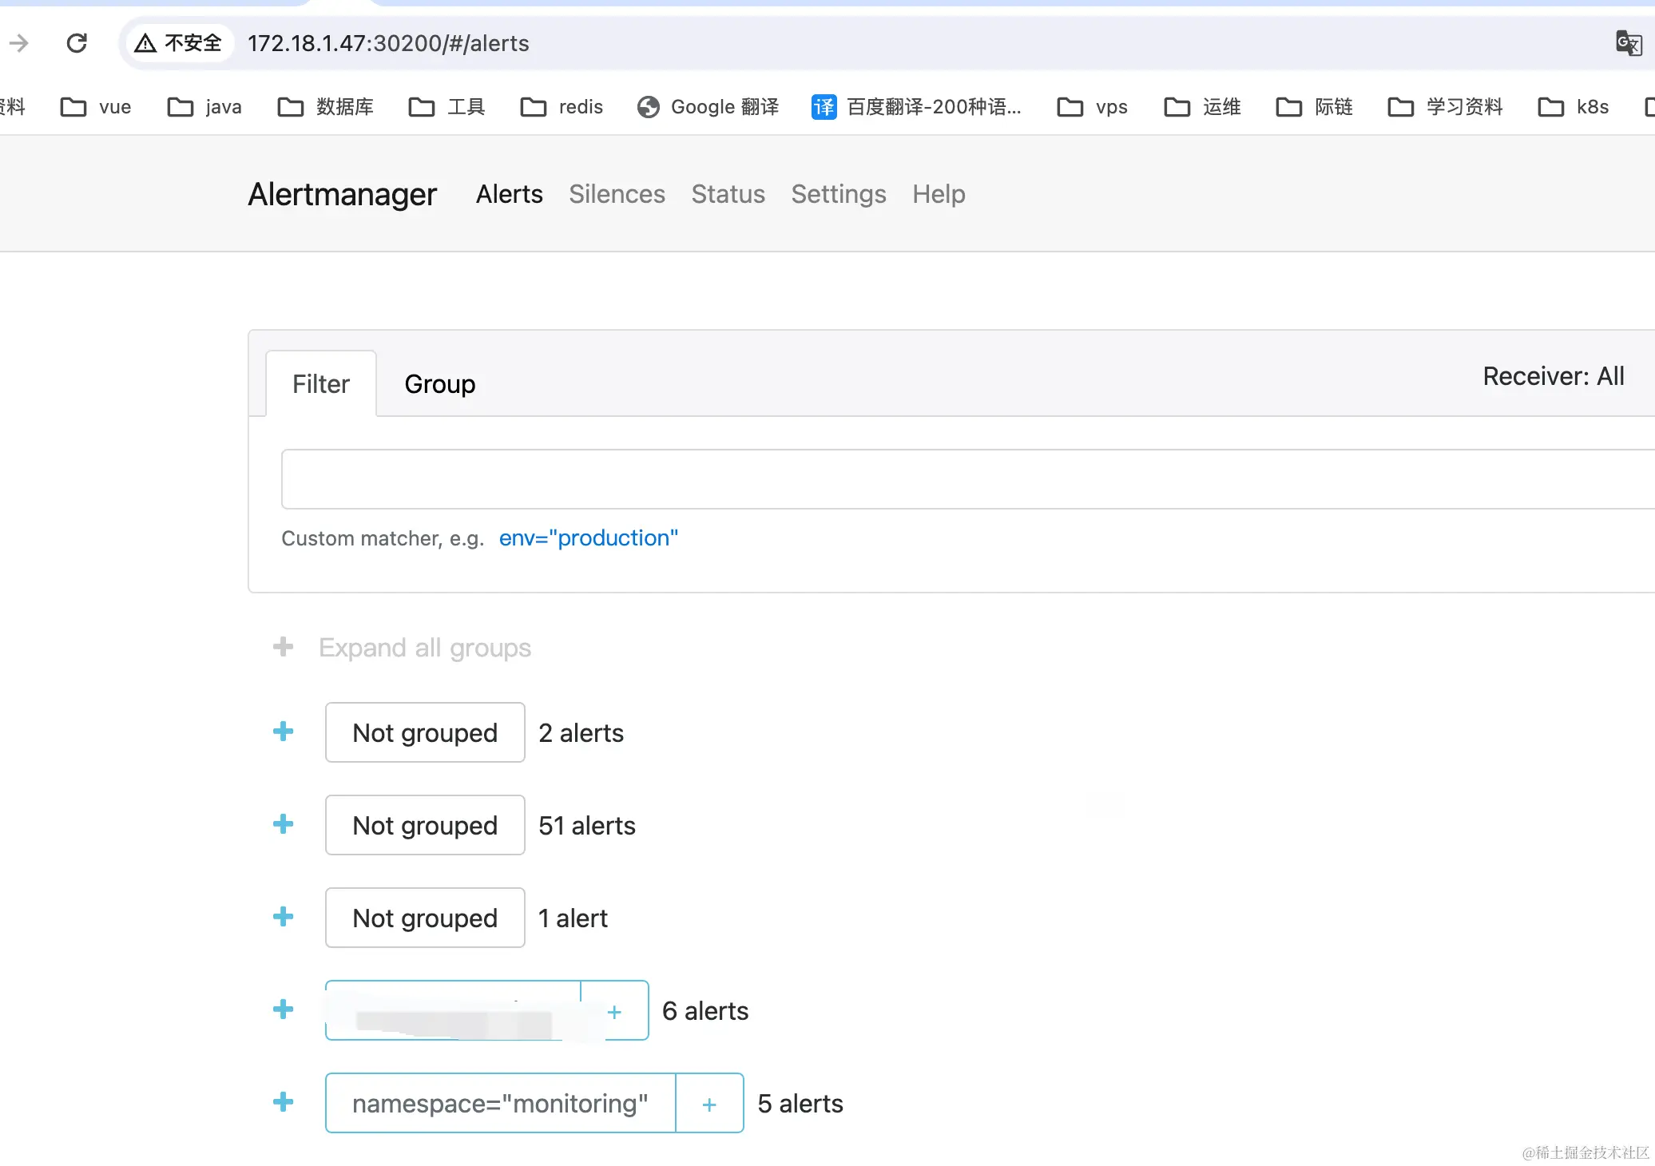
Task: Open the k8s bookmark folder
Action: tap(1573, 107)
